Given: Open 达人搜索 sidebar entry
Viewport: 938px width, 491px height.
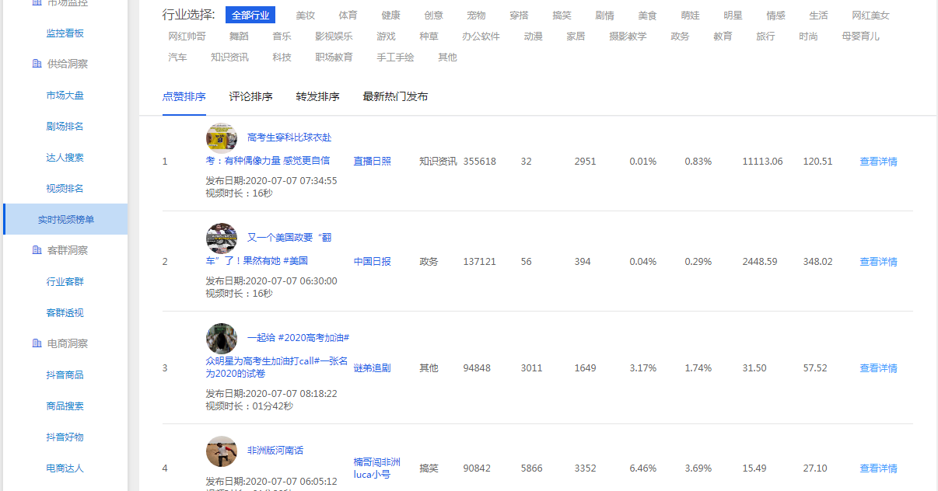Looking at the screenshot, I should pyautogui.click(x=65, y=157).
